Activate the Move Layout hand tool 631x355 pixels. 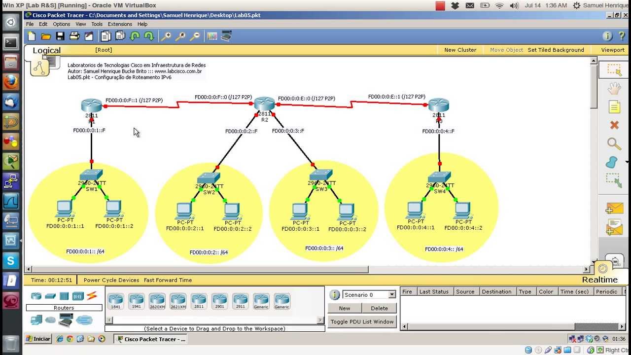[614, 89]
